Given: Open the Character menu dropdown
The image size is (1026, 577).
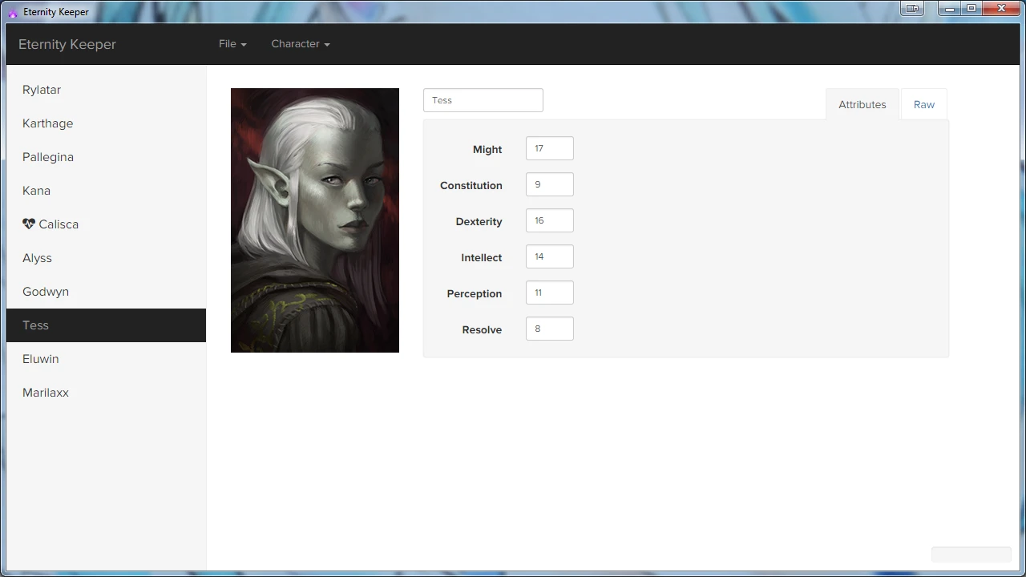Looking at the screenshot, I should tap(296, 44).
